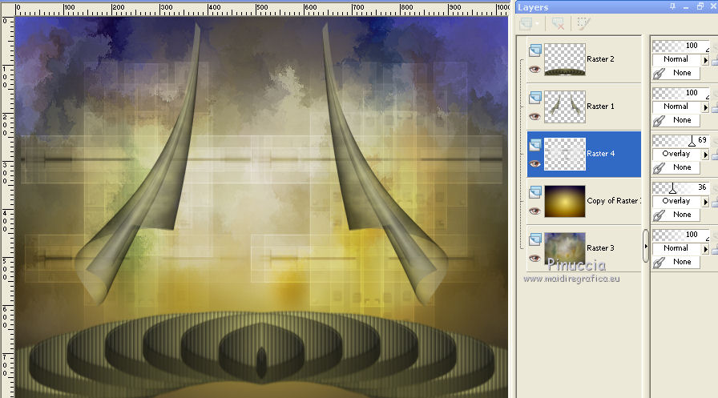Open blend mode arrow for Copy of Raster
The width and height of the screenshot is (718, 398).
click(x=705, y=202)
